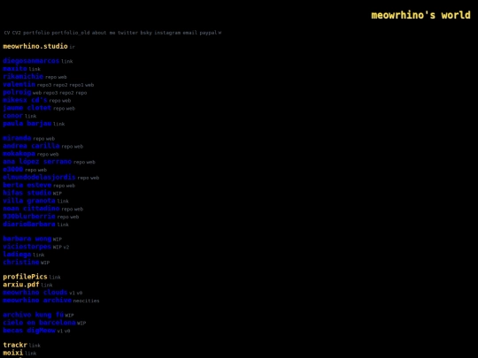Screen dimensions: 478x358
Task: Open 'web' in the polroig row
Action: [37, 93]
